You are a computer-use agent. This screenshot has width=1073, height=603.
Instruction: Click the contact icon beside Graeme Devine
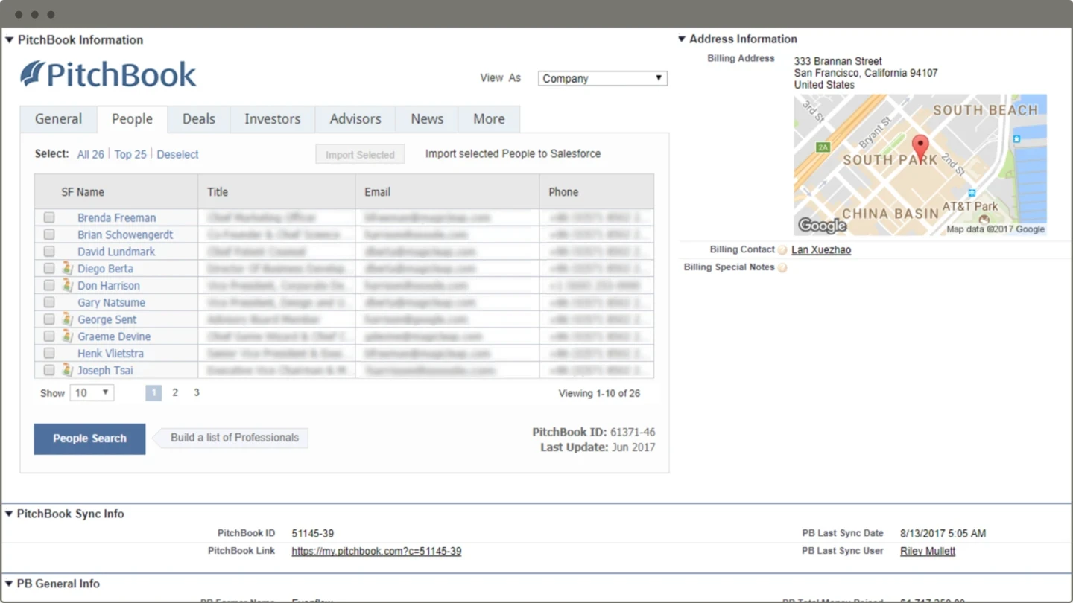point(67,336)
